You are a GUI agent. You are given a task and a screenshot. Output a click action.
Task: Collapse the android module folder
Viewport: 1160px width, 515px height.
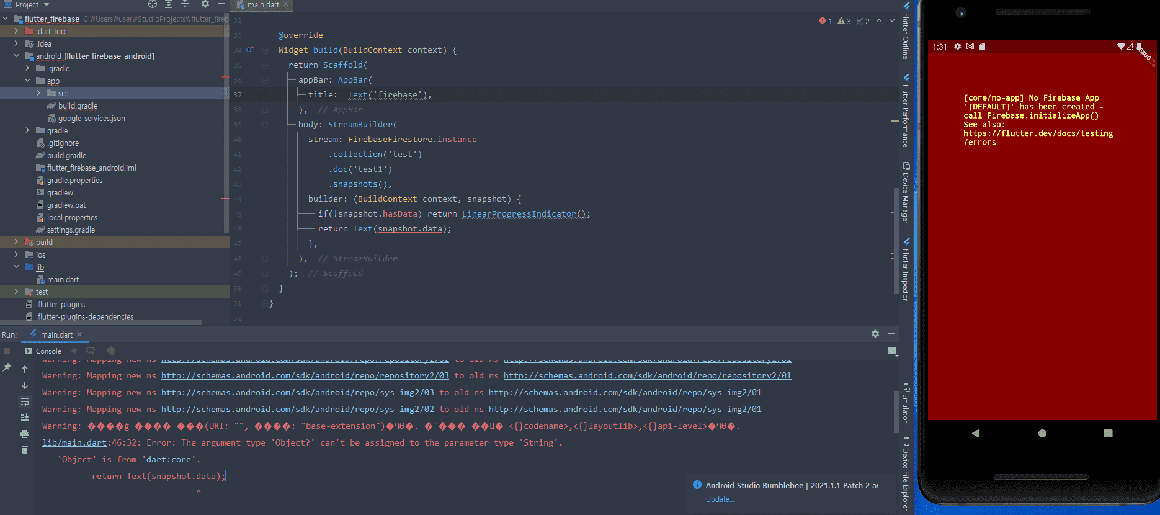[x=17, y=56]
